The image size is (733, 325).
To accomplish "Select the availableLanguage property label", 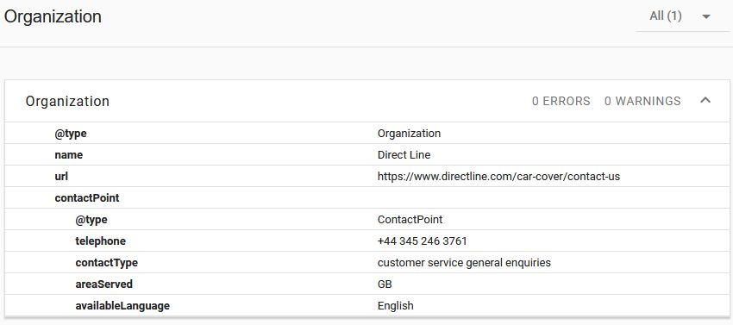I will pyautogui.click(x=122, y=306).
